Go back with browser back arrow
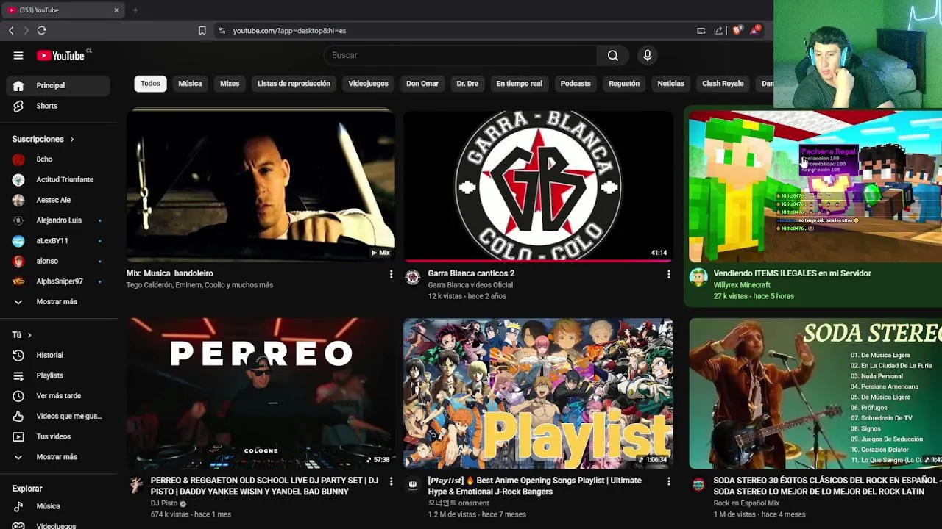The width and height of the screenshot is (942, 529). pos(11,30)
